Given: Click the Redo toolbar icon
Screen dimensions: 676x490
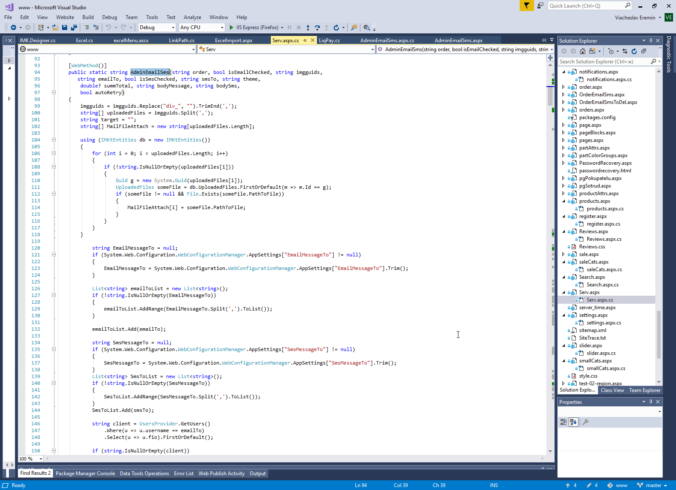Looking at the screenshot, I should [123, 27].
